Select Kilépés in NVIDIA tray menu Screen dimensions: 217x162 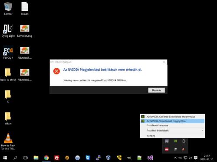(172, 136)
